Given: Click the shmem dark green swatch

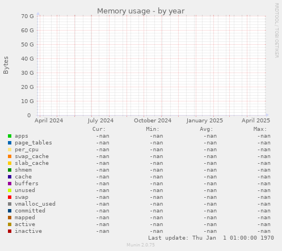Looking at the screenshot, I should tap(10, 170).
